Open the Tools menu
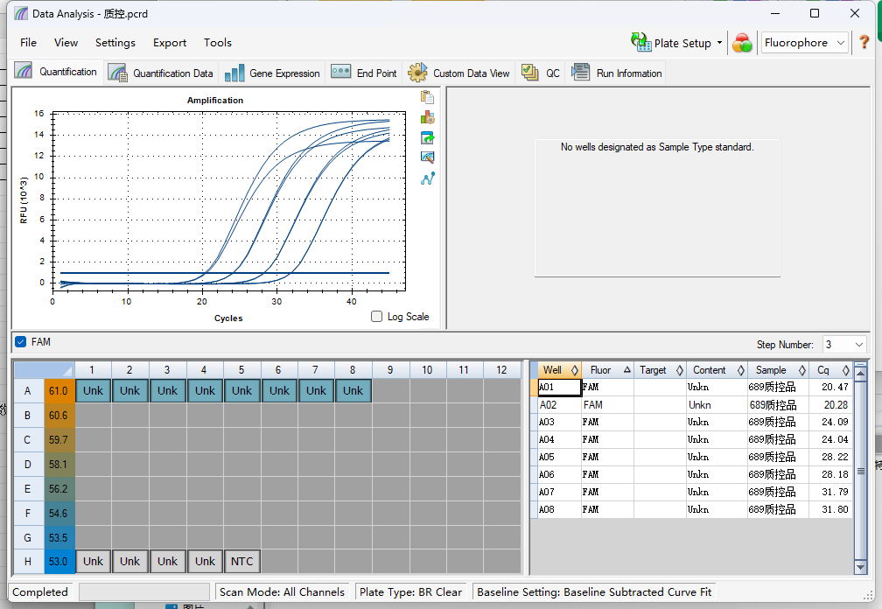This screenshot has width=882, height=609. click(x=218, y=43)
